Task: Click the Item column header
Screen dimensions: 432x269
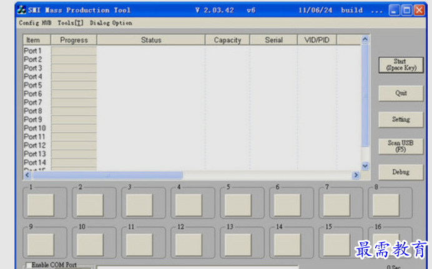Action: 37,40
